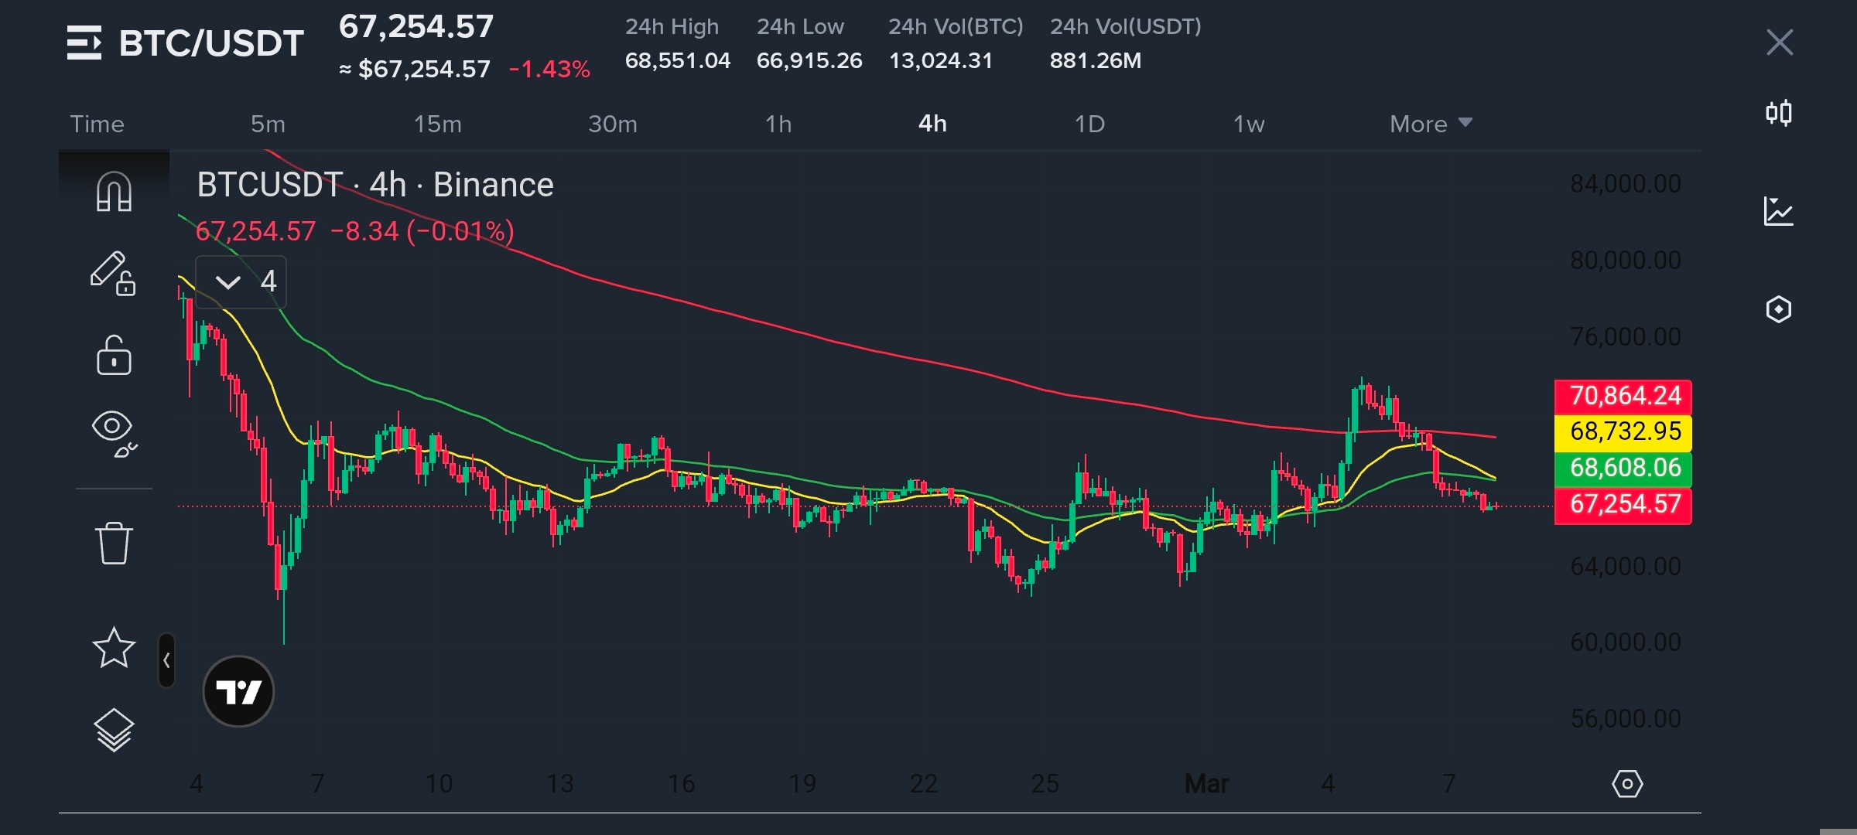
Task: Select the 15m timeframe tab
Action: [437, 124]
